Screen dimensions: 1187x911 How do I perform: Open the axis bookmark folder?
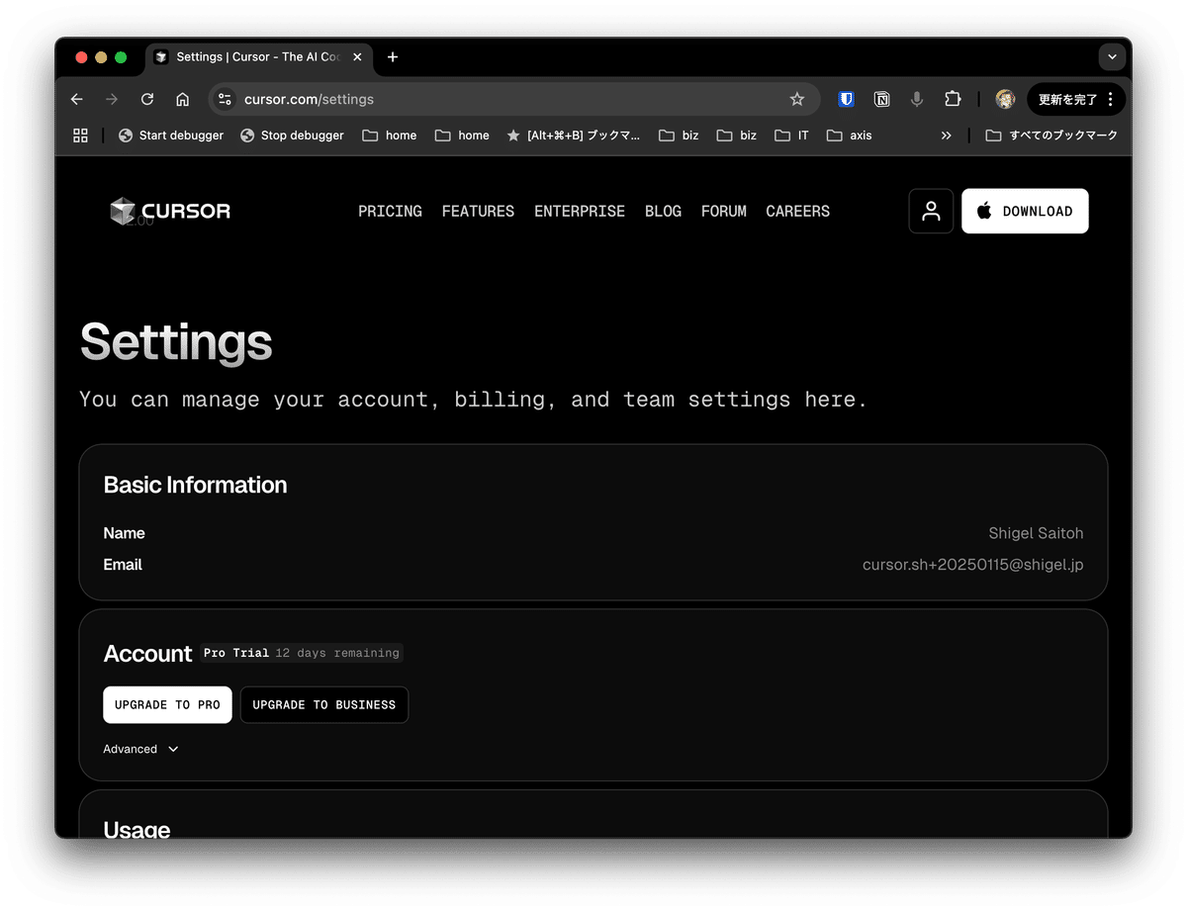(850, 136)
